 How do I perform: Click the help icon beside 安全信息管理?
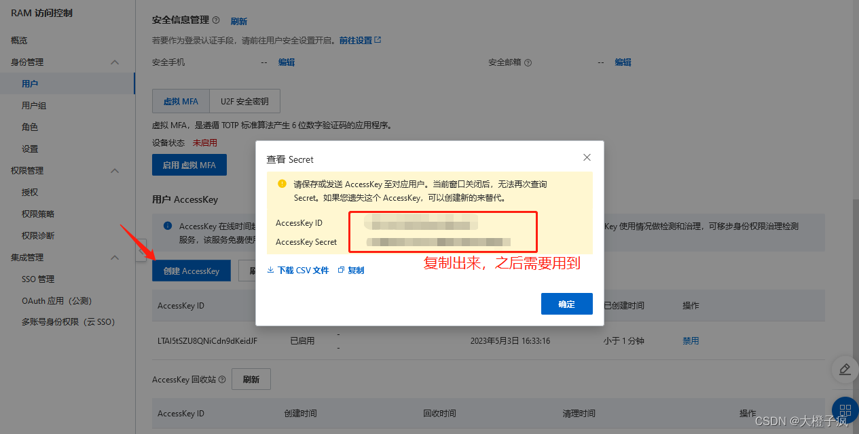[216, 20]
